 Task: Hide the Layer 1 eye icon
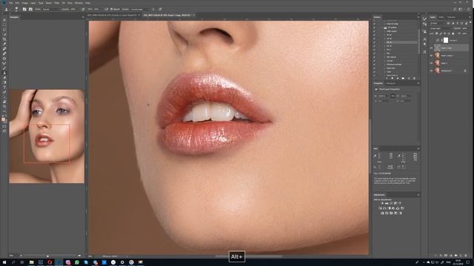431,63
